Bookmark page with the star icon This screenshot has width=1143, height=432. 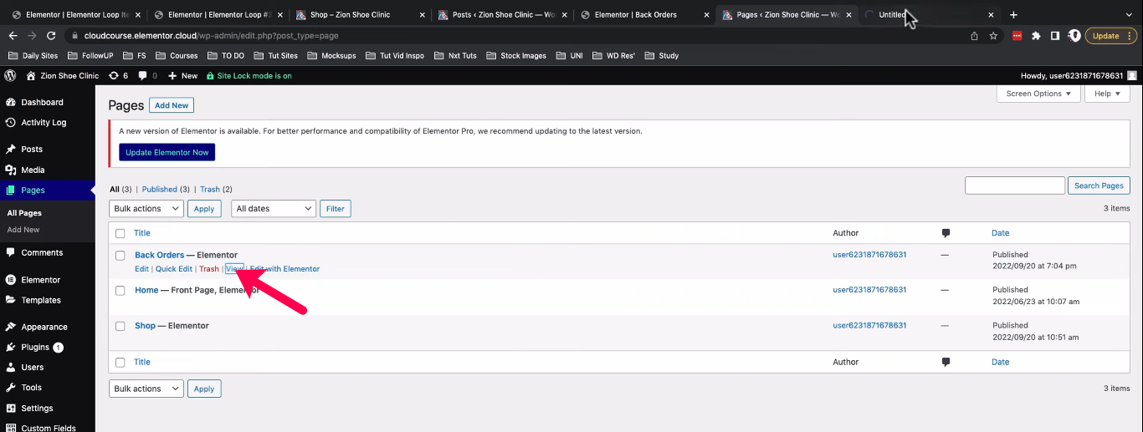[993, 36]
